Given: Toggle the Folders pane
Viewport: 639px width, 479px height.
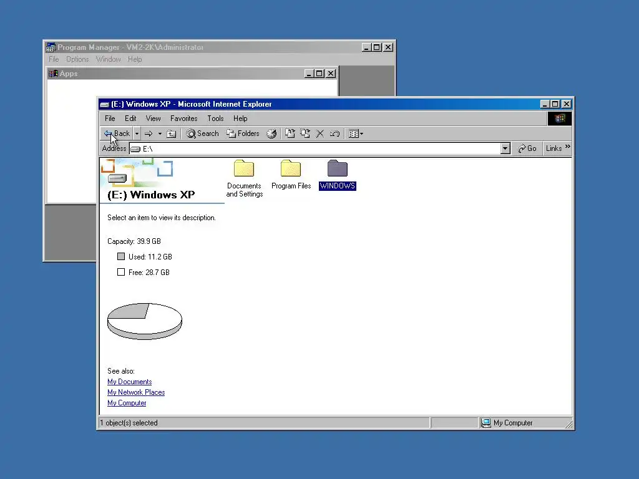Looking at the screenshot, I should coord(243,133).
